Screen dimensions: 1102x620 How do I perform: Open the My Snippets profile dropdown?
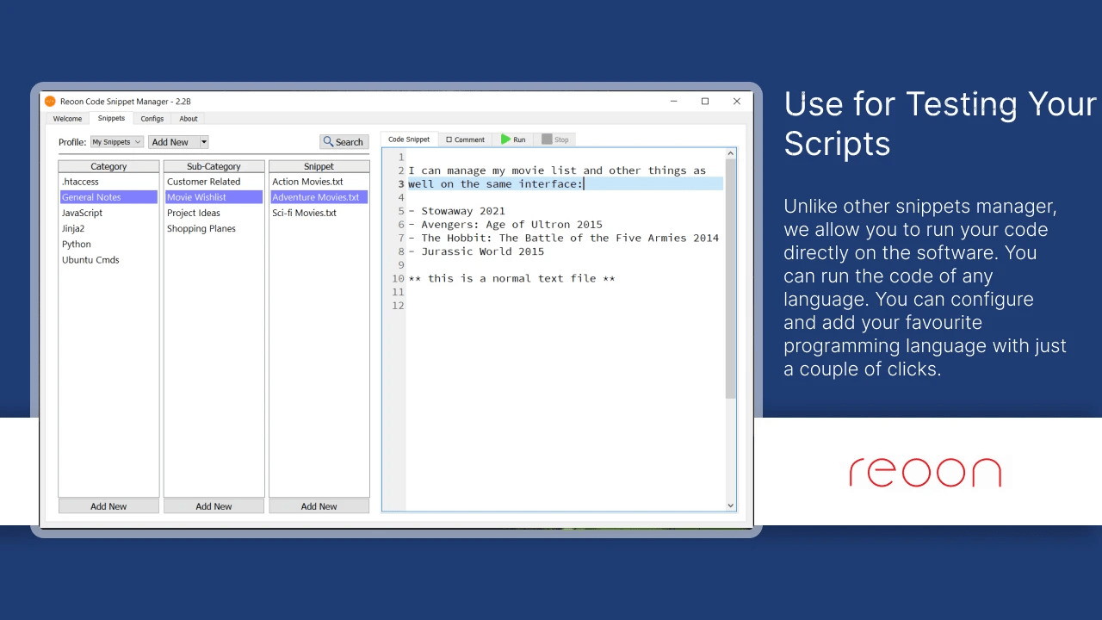117,142
